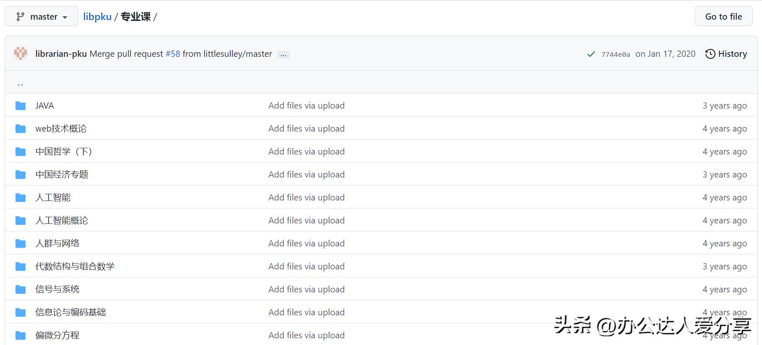Click the 人工智能 row "4 years ago" timestamp

pos(725,198)
